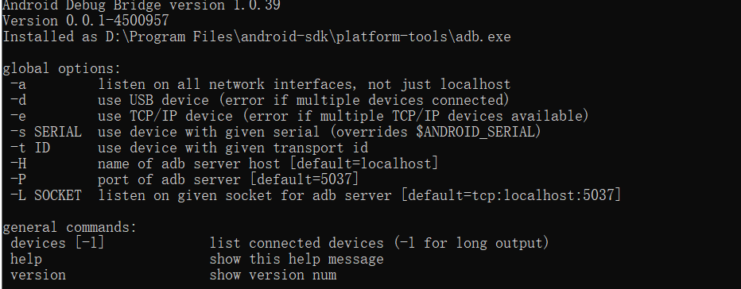Click the -s SERIAL option
This screenshot has width=741, height=289.
(46, 133)
